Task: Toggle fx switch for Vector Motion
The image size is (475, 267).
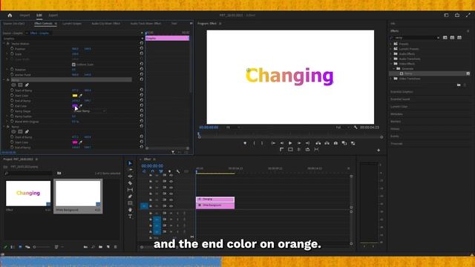Action: point(8,44)
